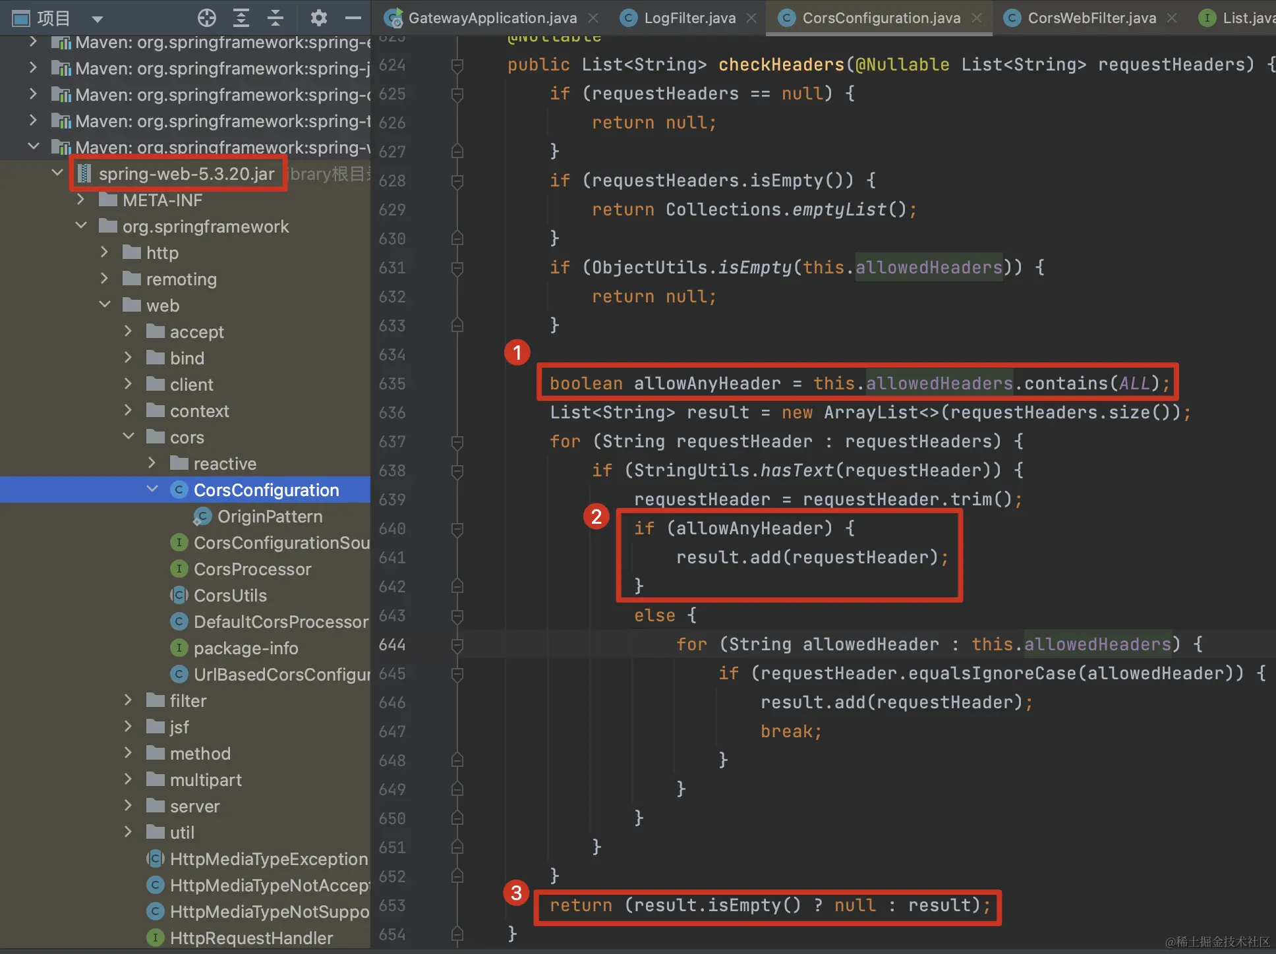The width and height of the screenshot is (1276, 954).
Task: Close the LogFilter.java tab
Action: 751,18
